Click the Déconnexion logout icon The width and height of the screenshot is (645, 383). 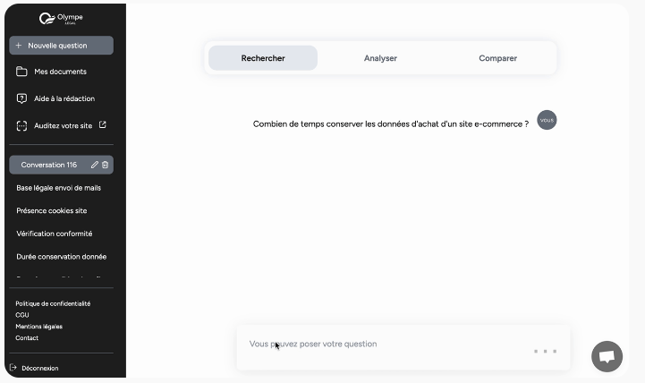[x=13, y=368]
